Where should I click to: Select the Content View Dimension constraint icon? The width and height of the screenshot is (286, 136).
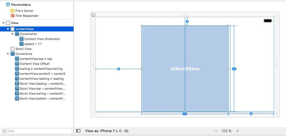click(x=21, y=39)
